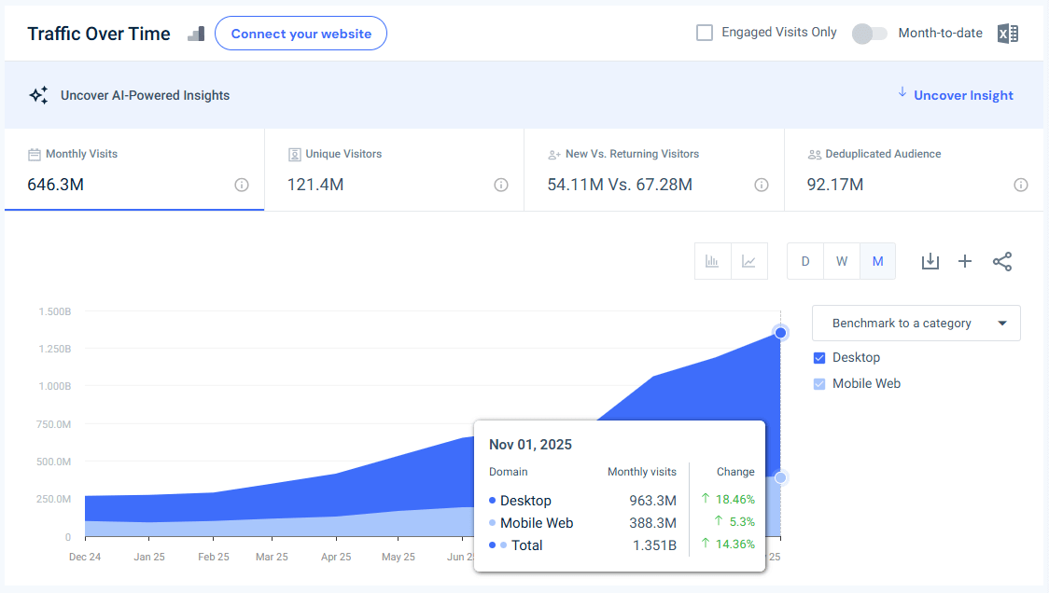This screenshot has height=593, width=1049.
Task: Export data using the Excel icon
Action: point(1008,33)
